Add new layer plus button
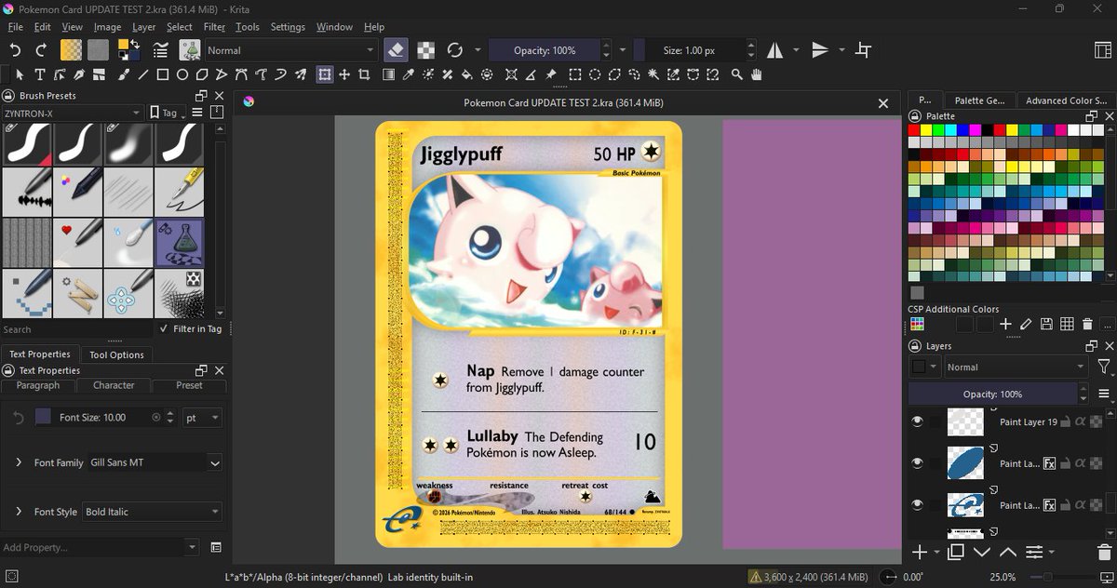 pyautogui.click(x=920, y=552)
